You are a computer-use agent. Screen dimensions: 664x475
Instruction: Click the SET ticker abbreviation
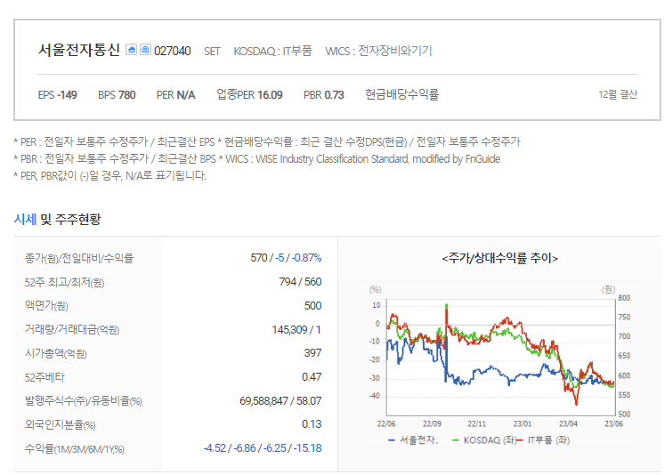(212, 52)
